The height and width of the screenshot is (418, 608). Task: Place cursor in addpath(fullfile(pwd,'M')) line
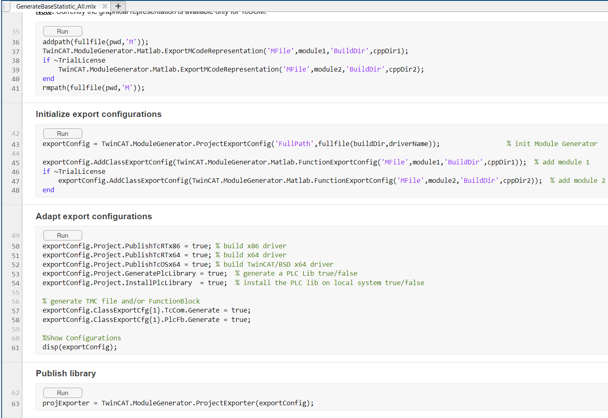tap(95, 42)
